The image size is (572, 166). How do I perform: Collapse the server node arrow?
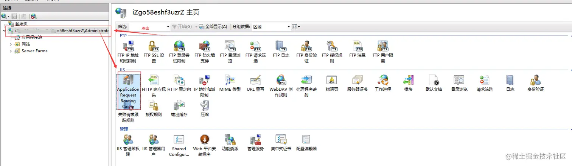click(4, 30)
